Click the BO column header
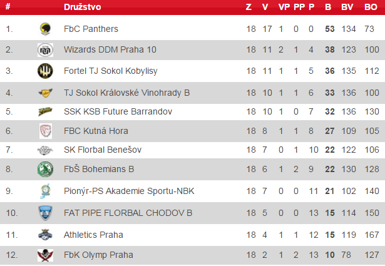This screenshot has width=385, height=266. (370, 8)
